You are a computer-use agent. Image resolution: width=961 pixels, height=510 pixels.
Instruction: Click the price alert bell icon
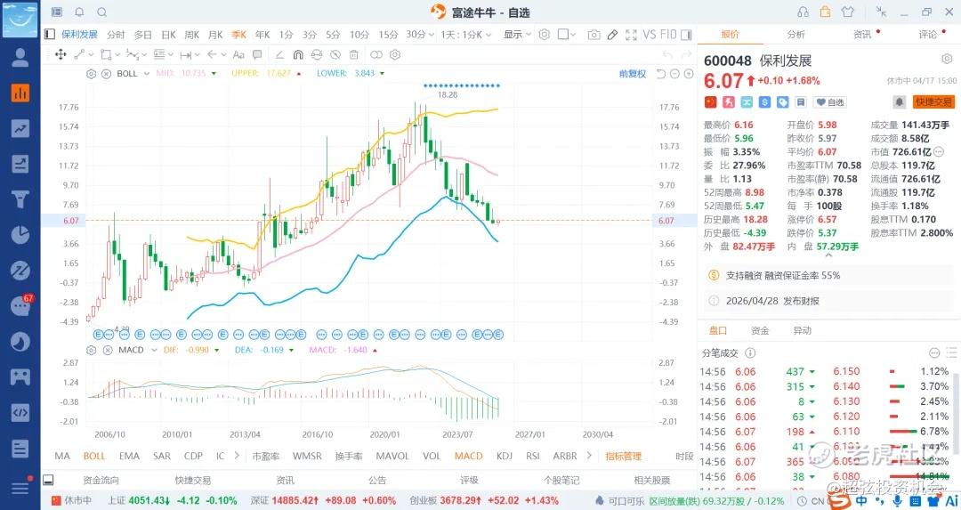[900, 102]
